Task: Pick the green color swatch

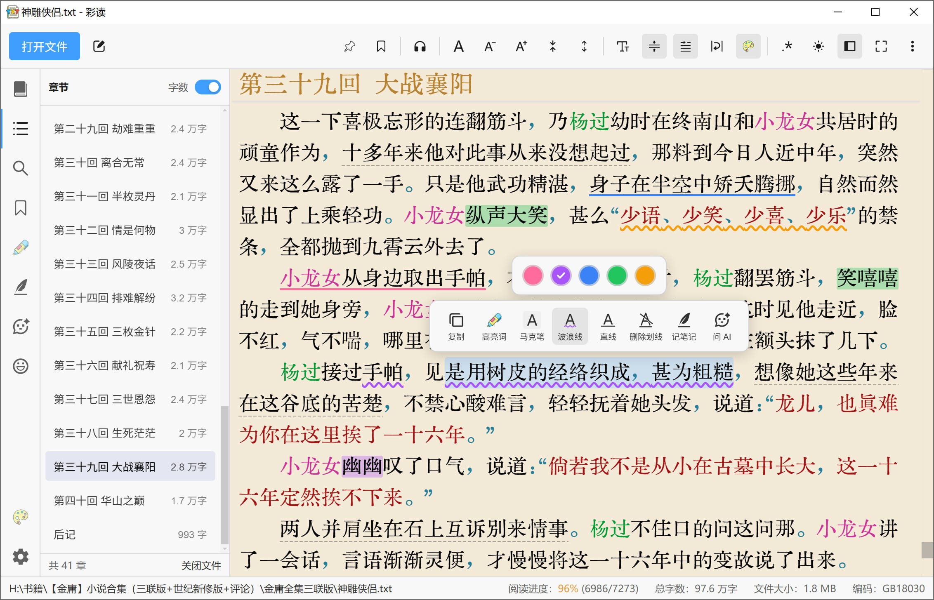Action: point(617,275)
